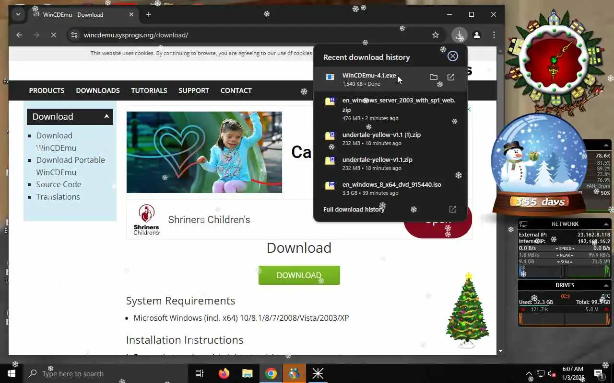This screenshot has height=383, width=614.
Task: Open Download WinCDEmu sidebar link
Action: click(56, 142)
